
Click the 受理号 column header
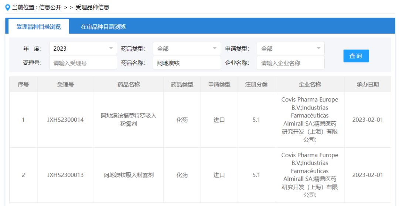point(65,84)
